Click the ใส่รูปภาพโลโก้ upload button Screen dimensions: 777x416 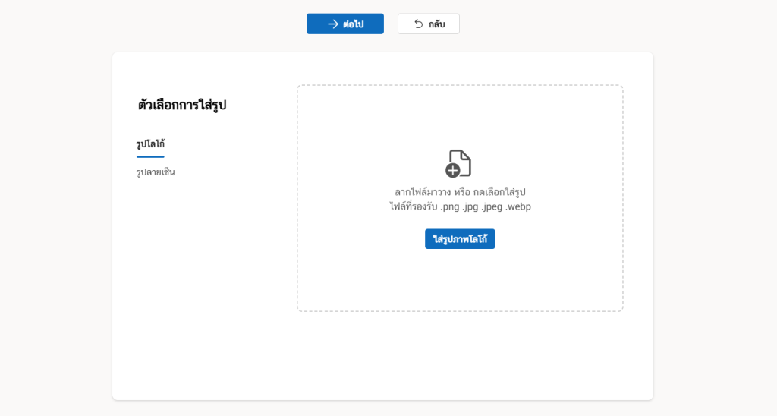460,239
